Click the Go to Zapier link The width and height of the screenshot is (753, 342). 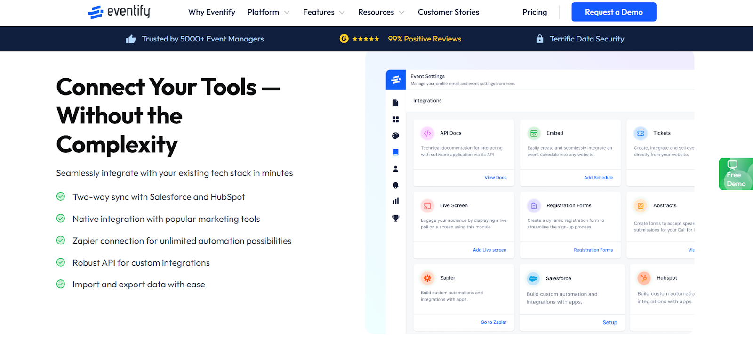(494, 322)
